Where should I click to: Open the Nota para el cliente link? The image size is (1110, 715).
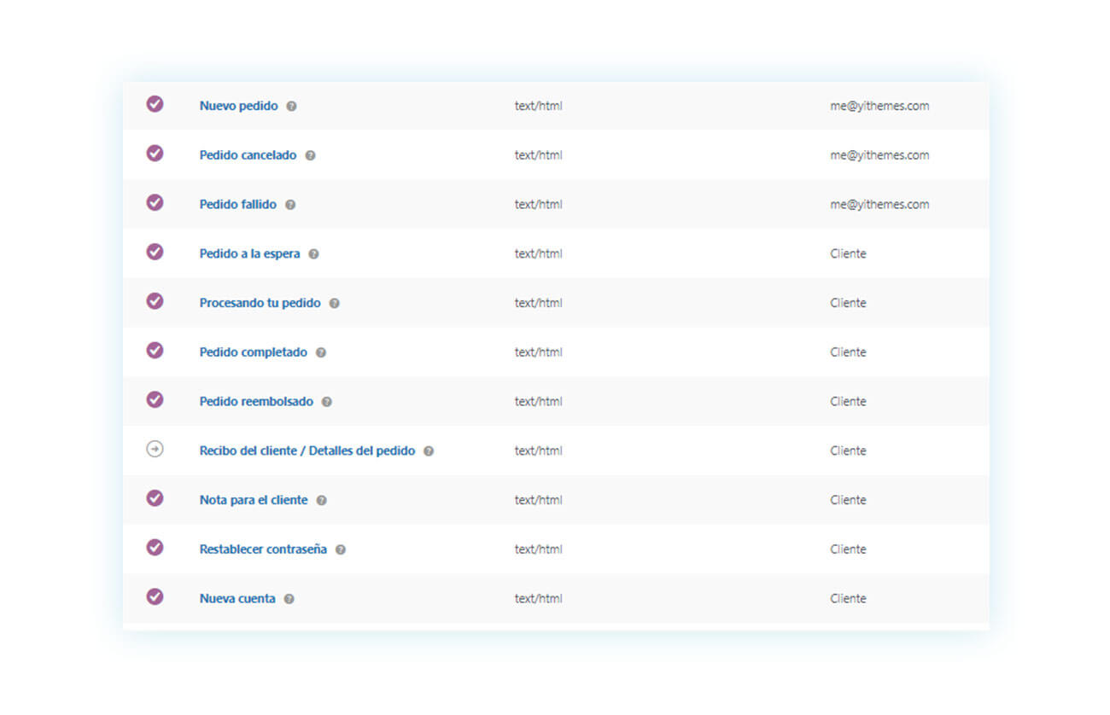(254, 500)
